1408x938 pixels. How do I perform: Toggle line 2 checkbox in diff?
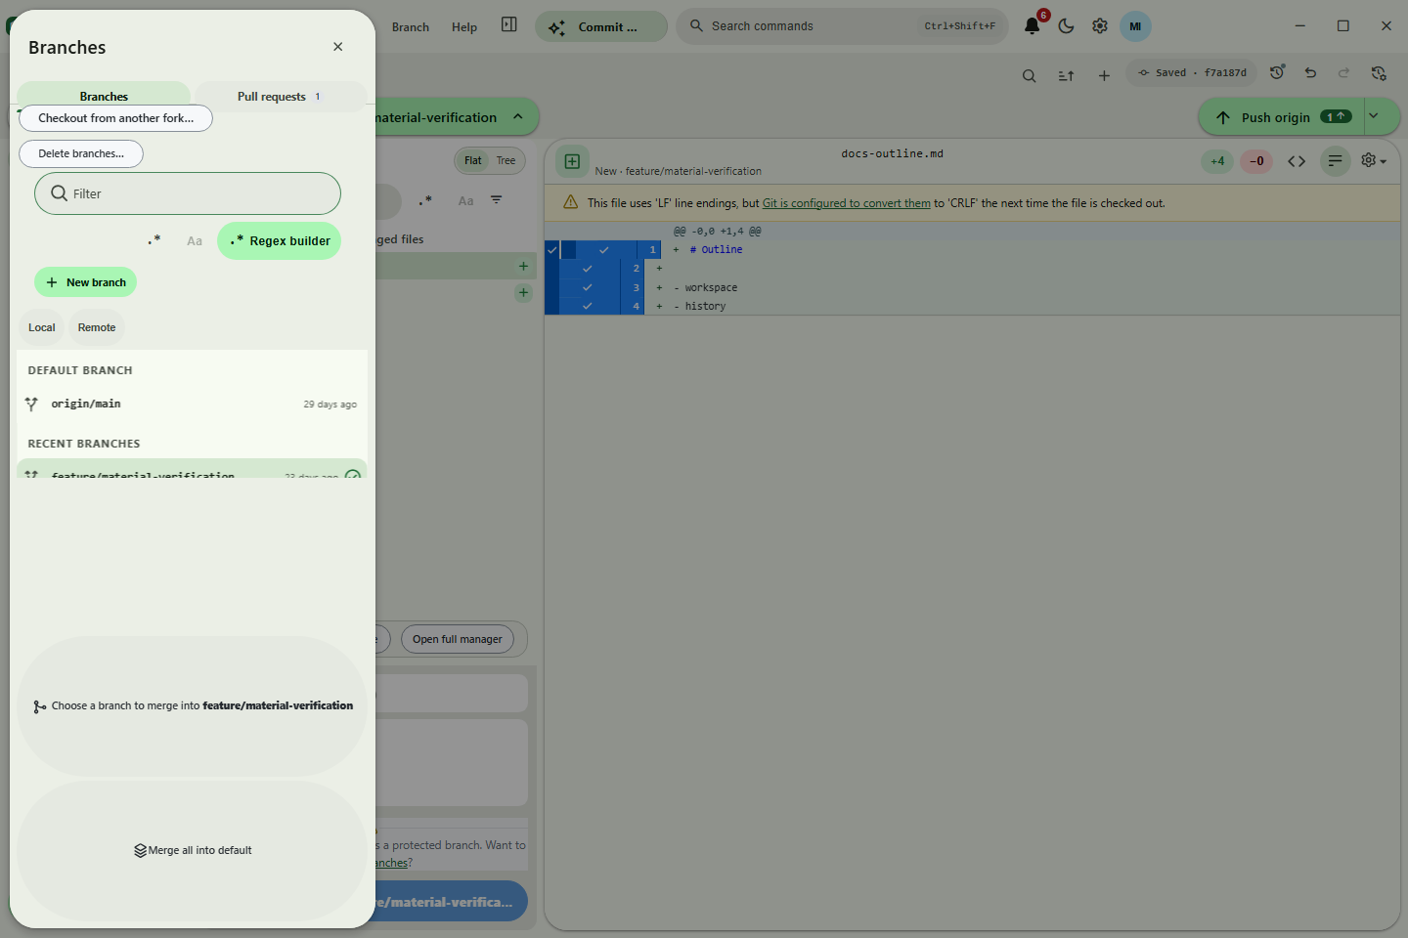[x=588, y=268]
